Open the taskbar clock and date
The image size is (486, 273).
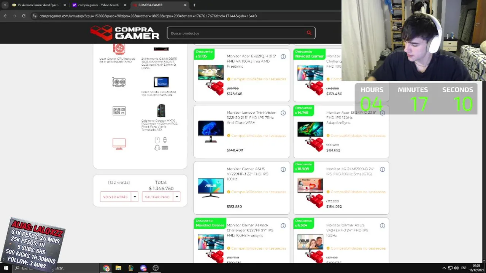[476, 268]
